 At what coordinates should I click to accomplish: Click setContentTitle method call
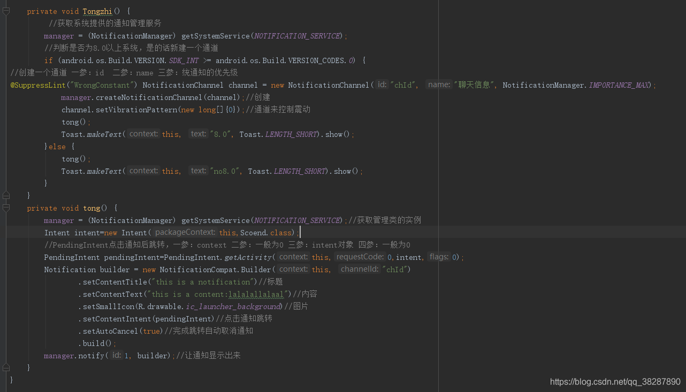115,282
